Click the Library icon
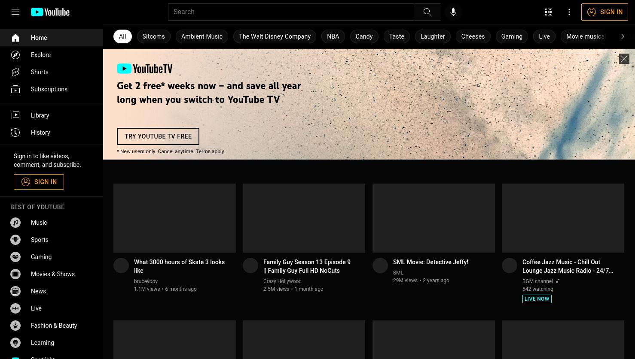The image size is (635, 359). 15,115
